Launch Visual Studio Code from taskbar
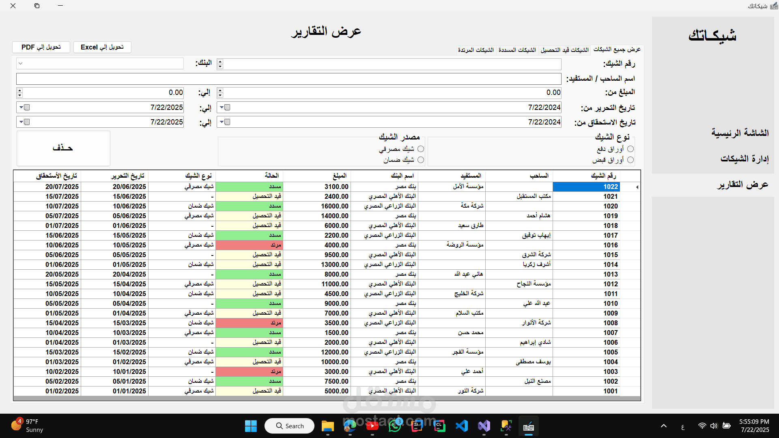Image resolution: width=779 pixels, height=438 pixels. click(462, 426)
